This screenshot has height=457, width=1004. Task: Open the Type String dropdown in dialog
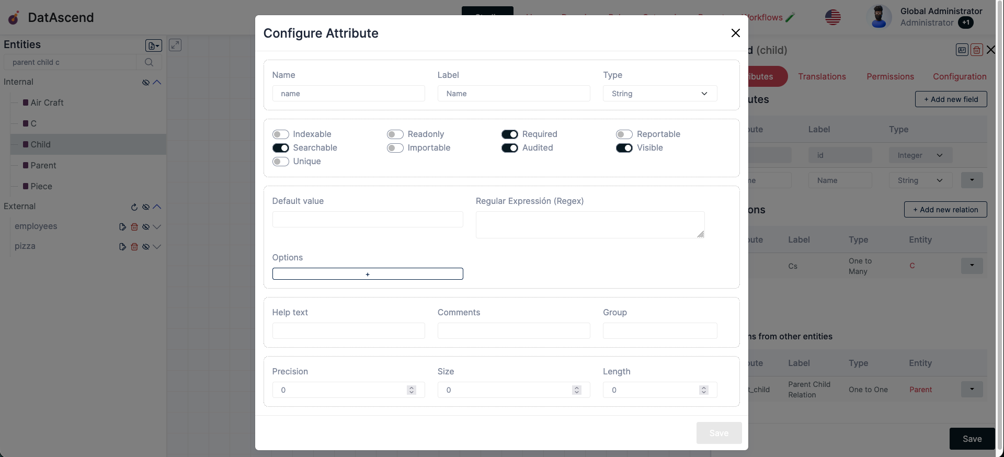pyautogui.click(x=660, y=94)
